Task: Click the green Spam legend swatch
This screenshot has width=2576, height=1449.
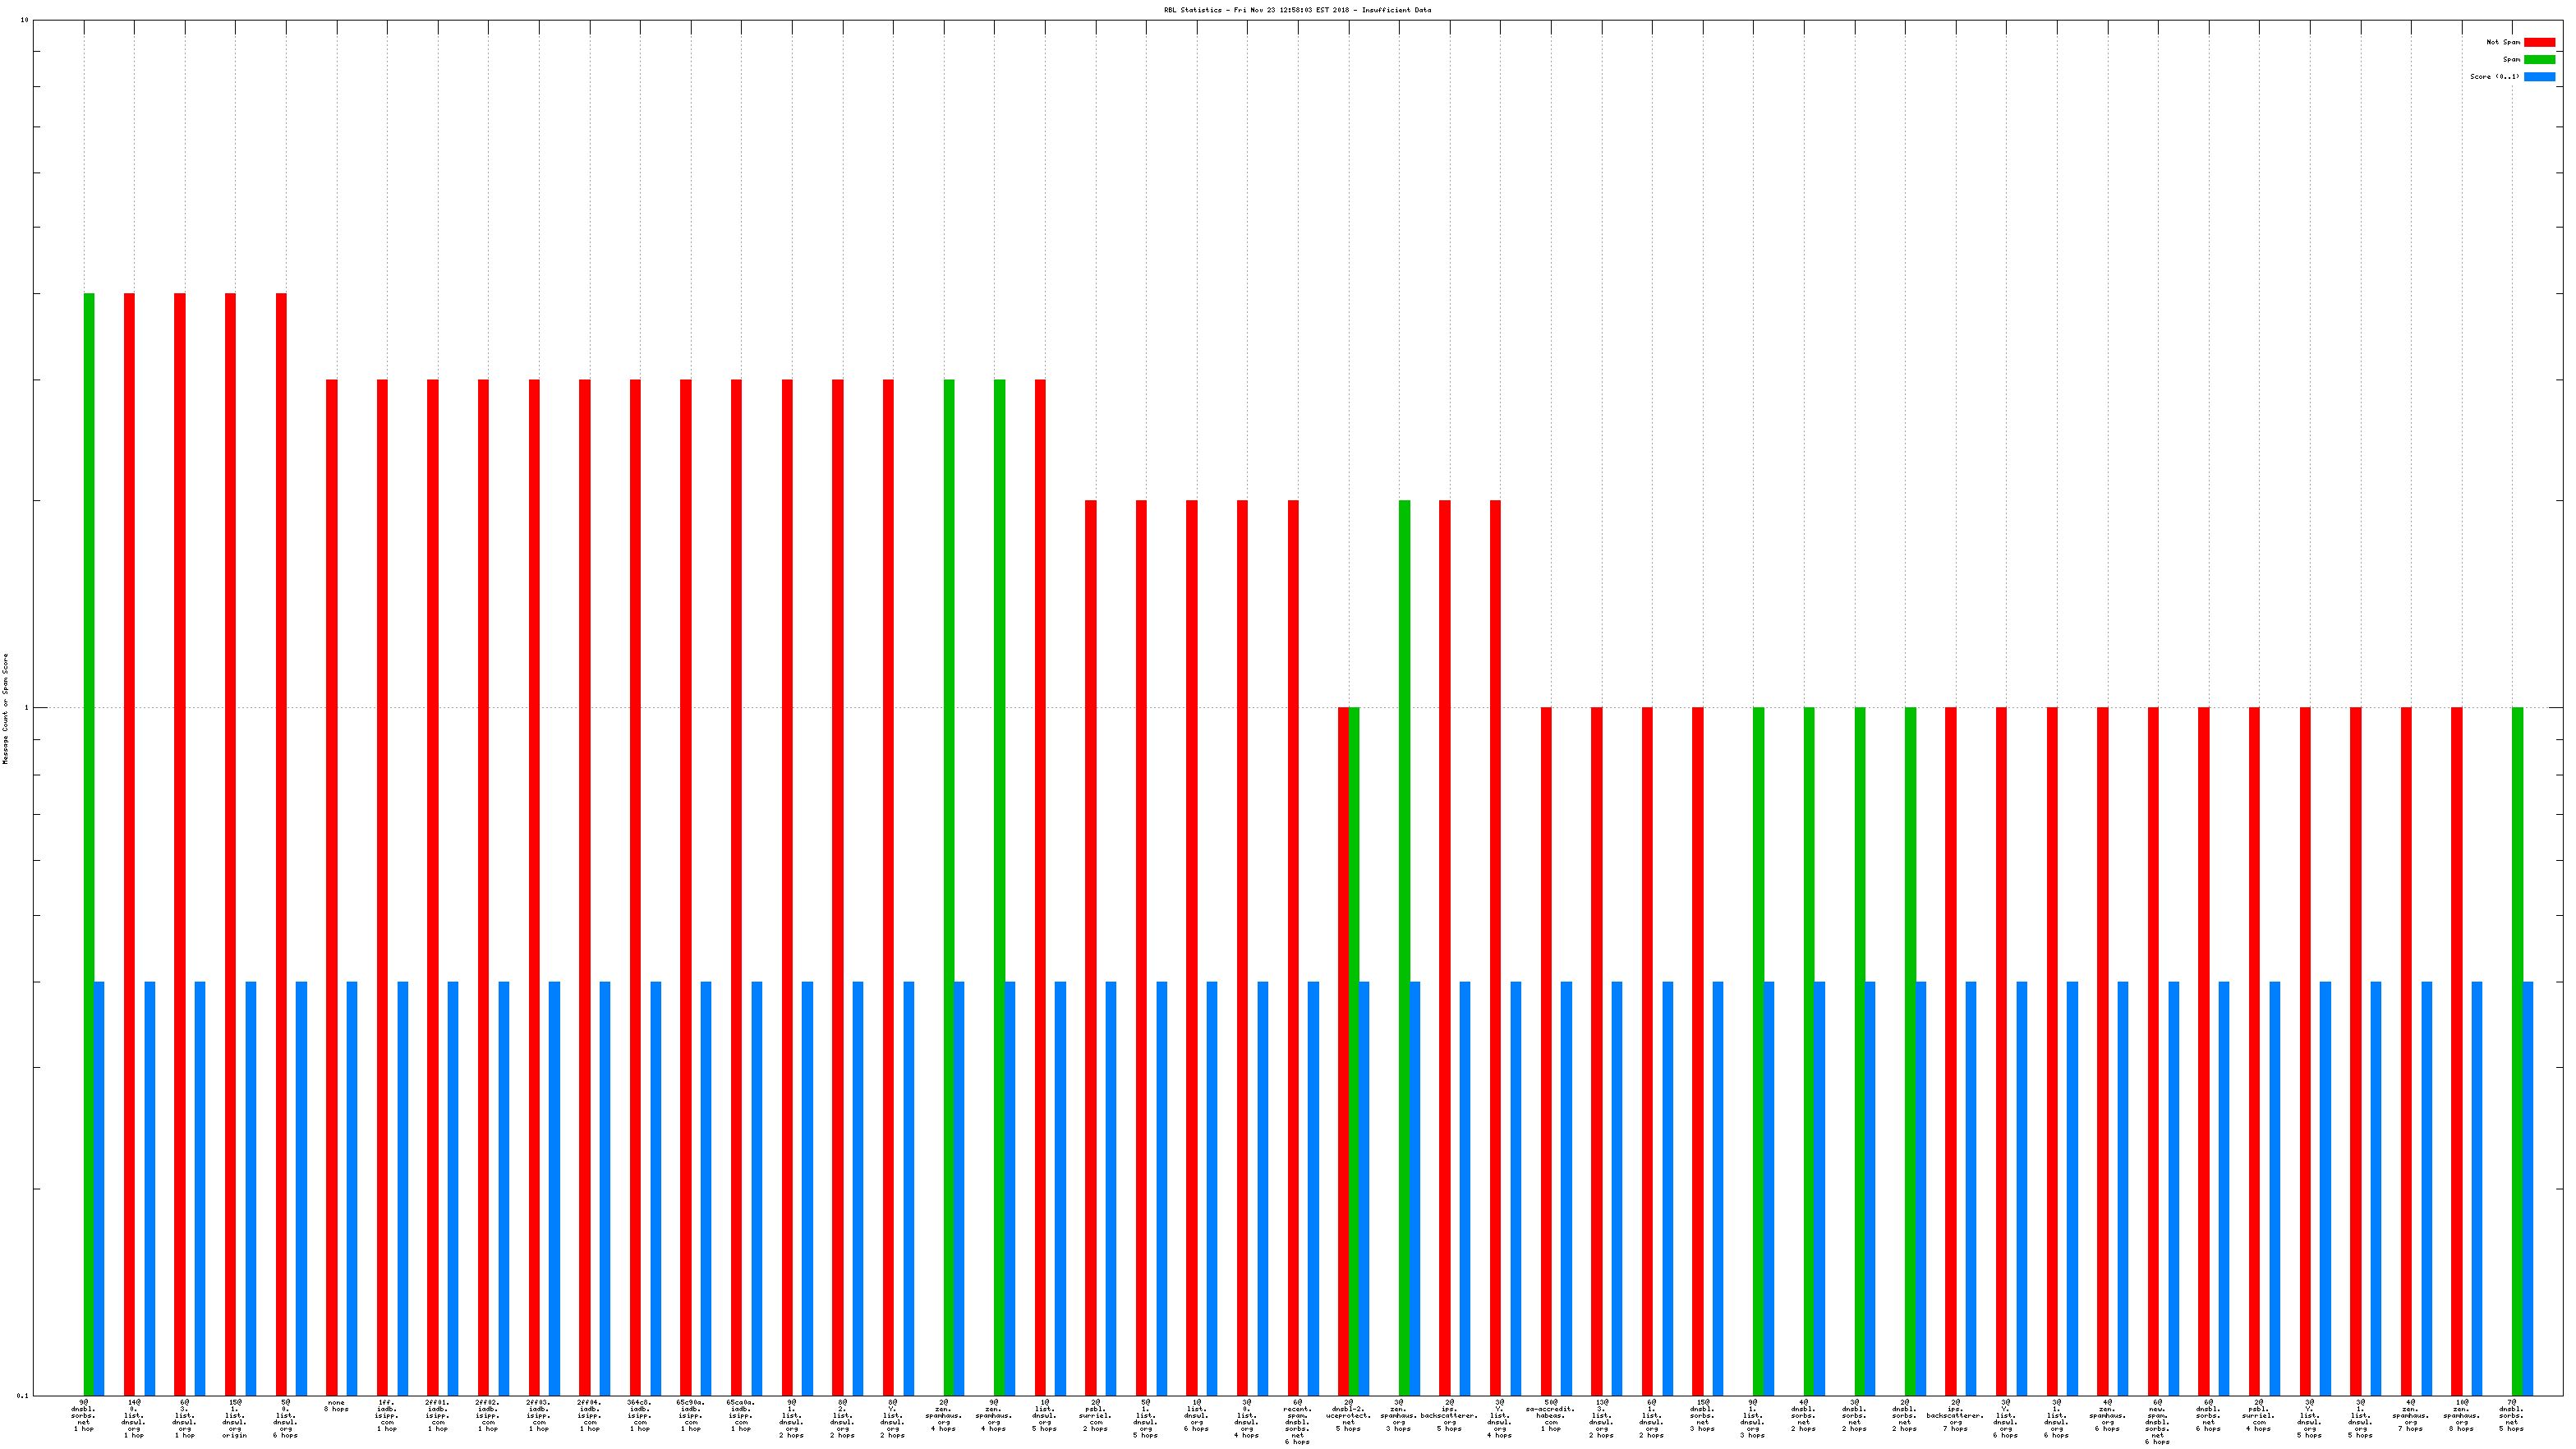Action: pos(2538,59)
